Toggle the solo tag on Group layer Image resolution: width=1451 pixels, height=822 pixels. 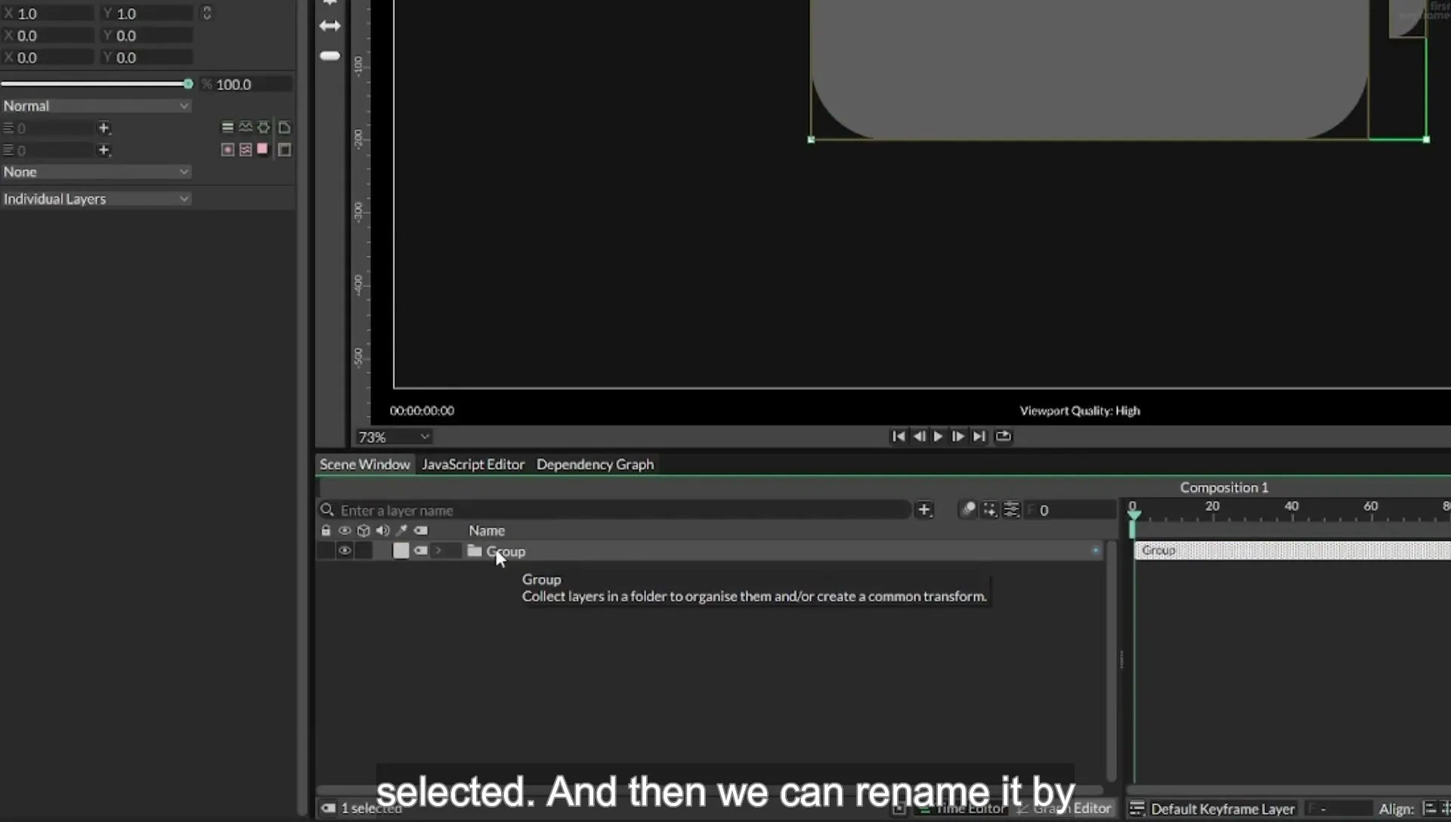420,551
